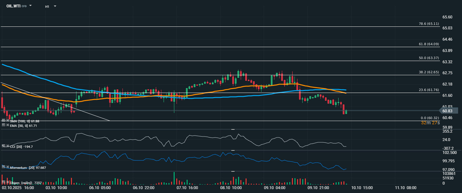Remove the CCI indicator panel
This screenshot has width=462, height=193.
click(x=7, y=146)
